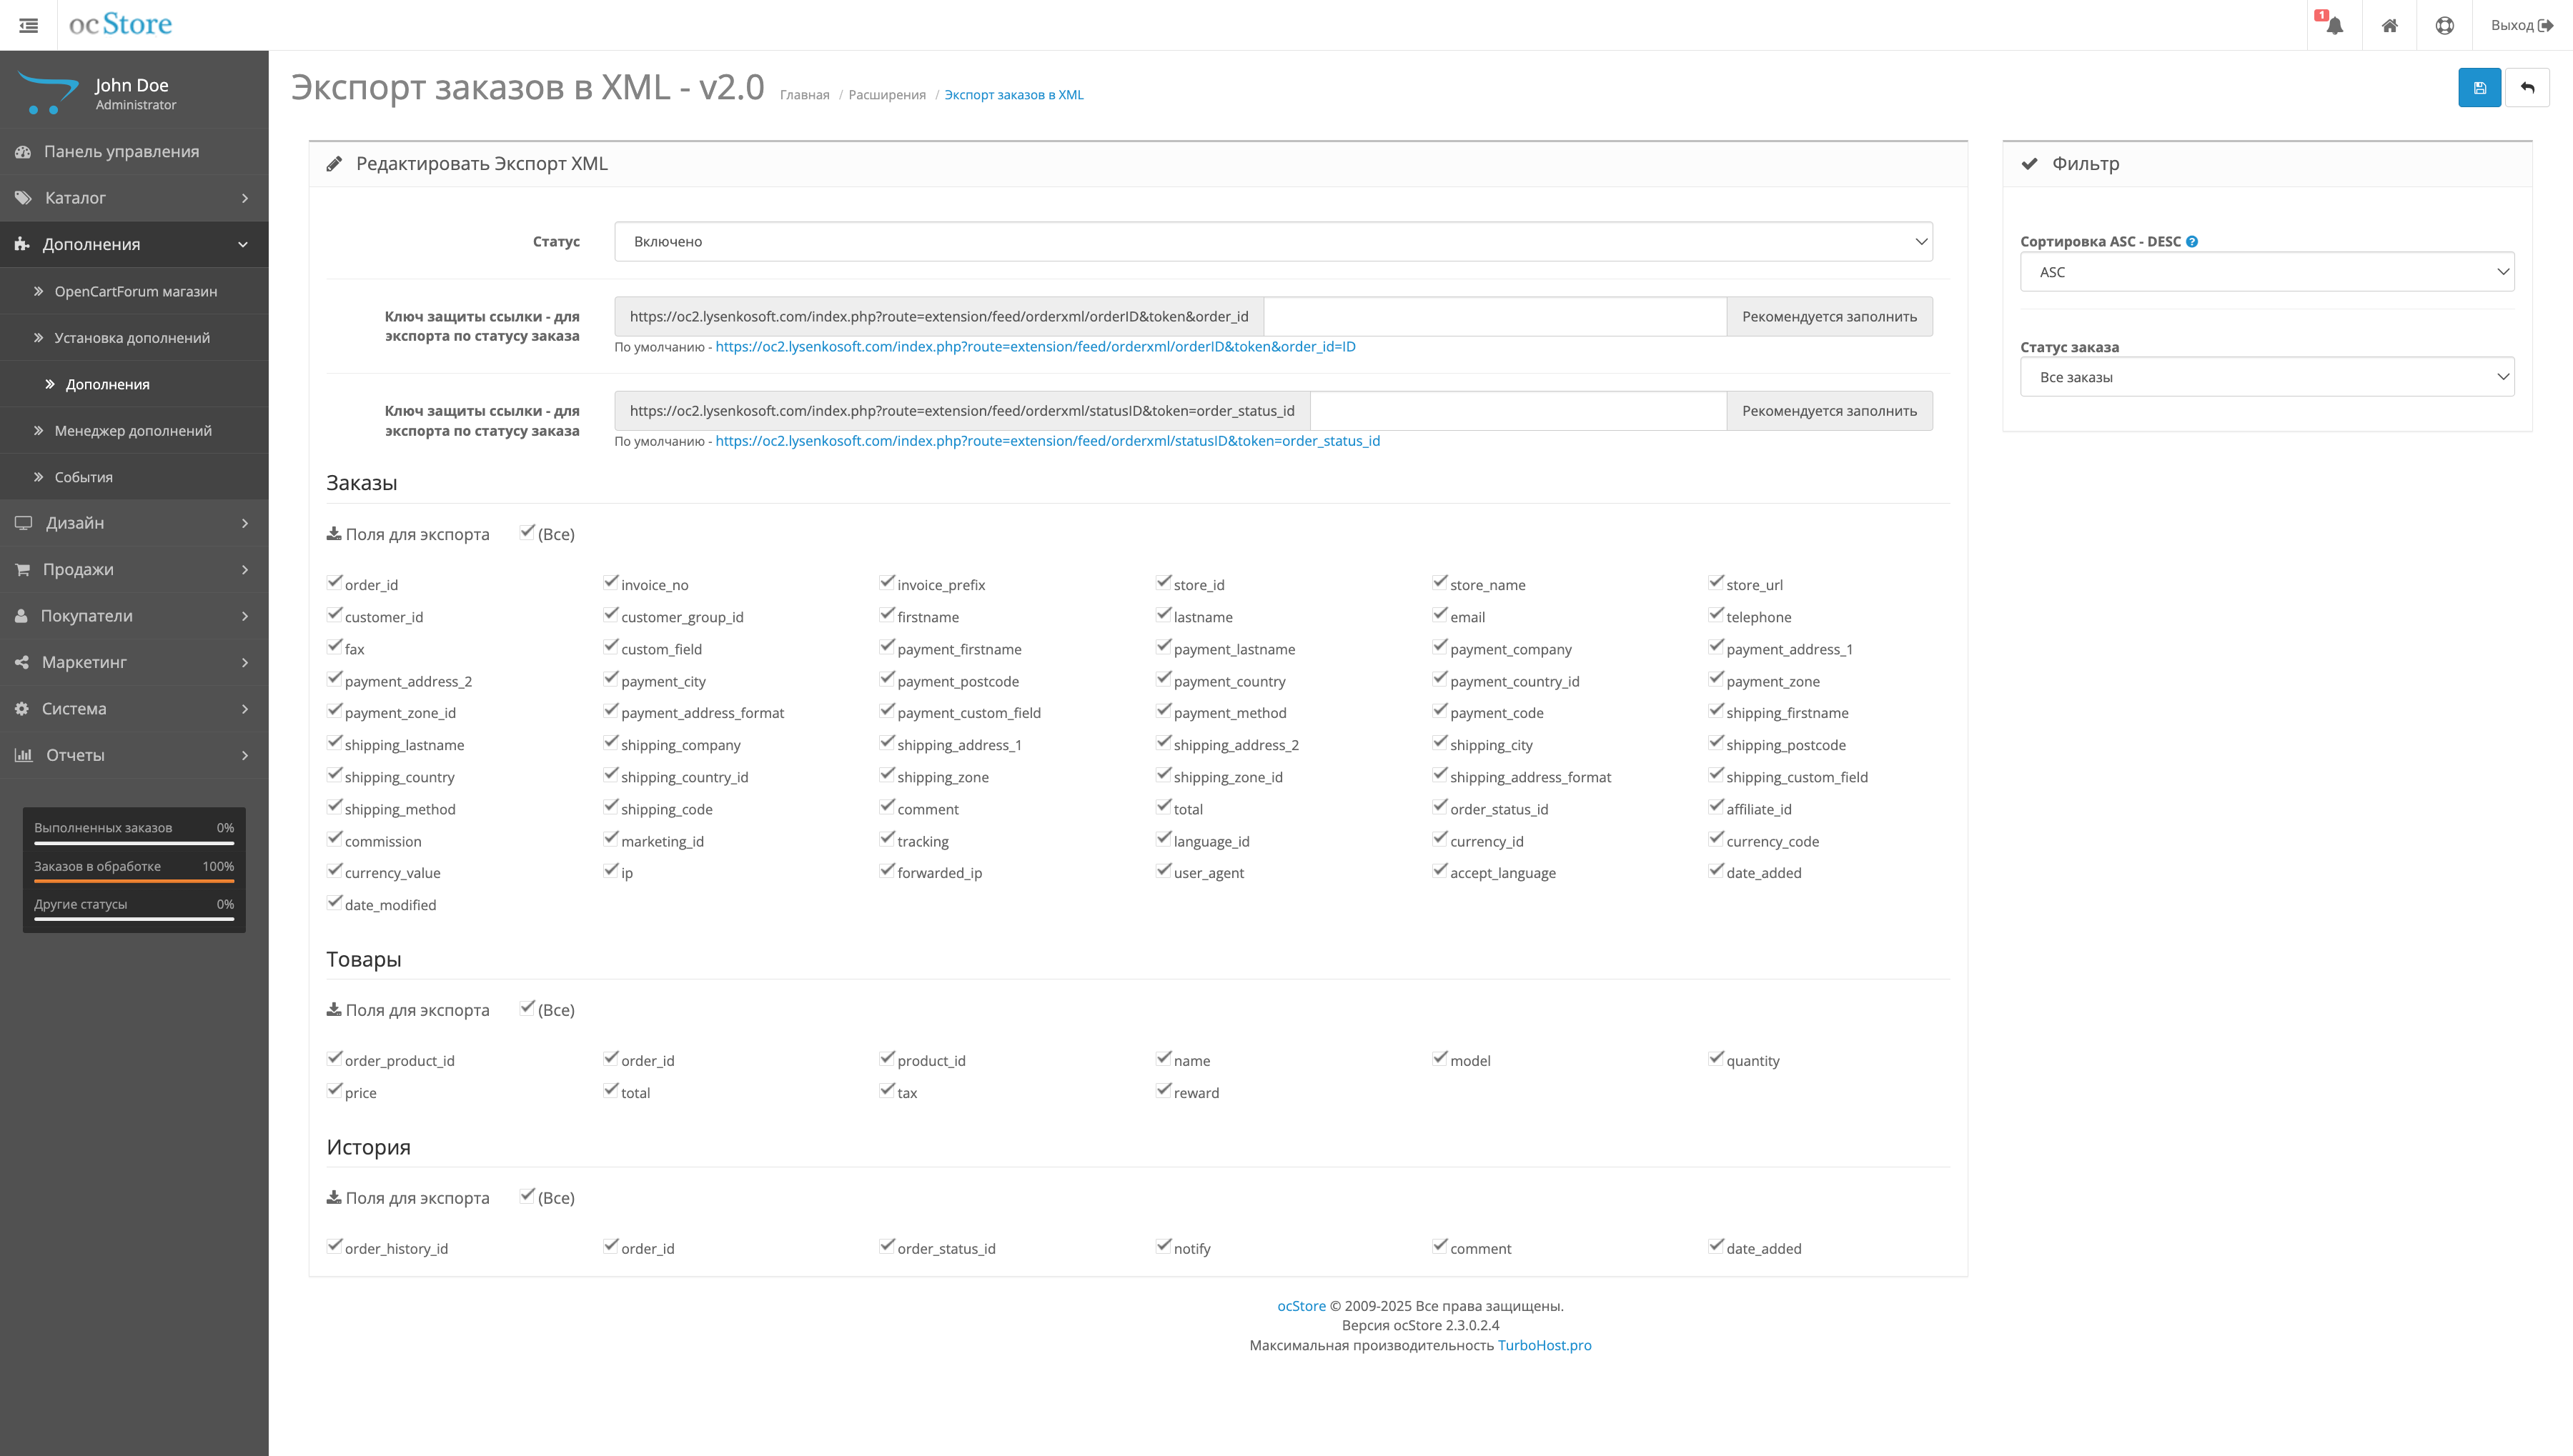Follow the TurboHost.pro footer link

[1544, 1345]
